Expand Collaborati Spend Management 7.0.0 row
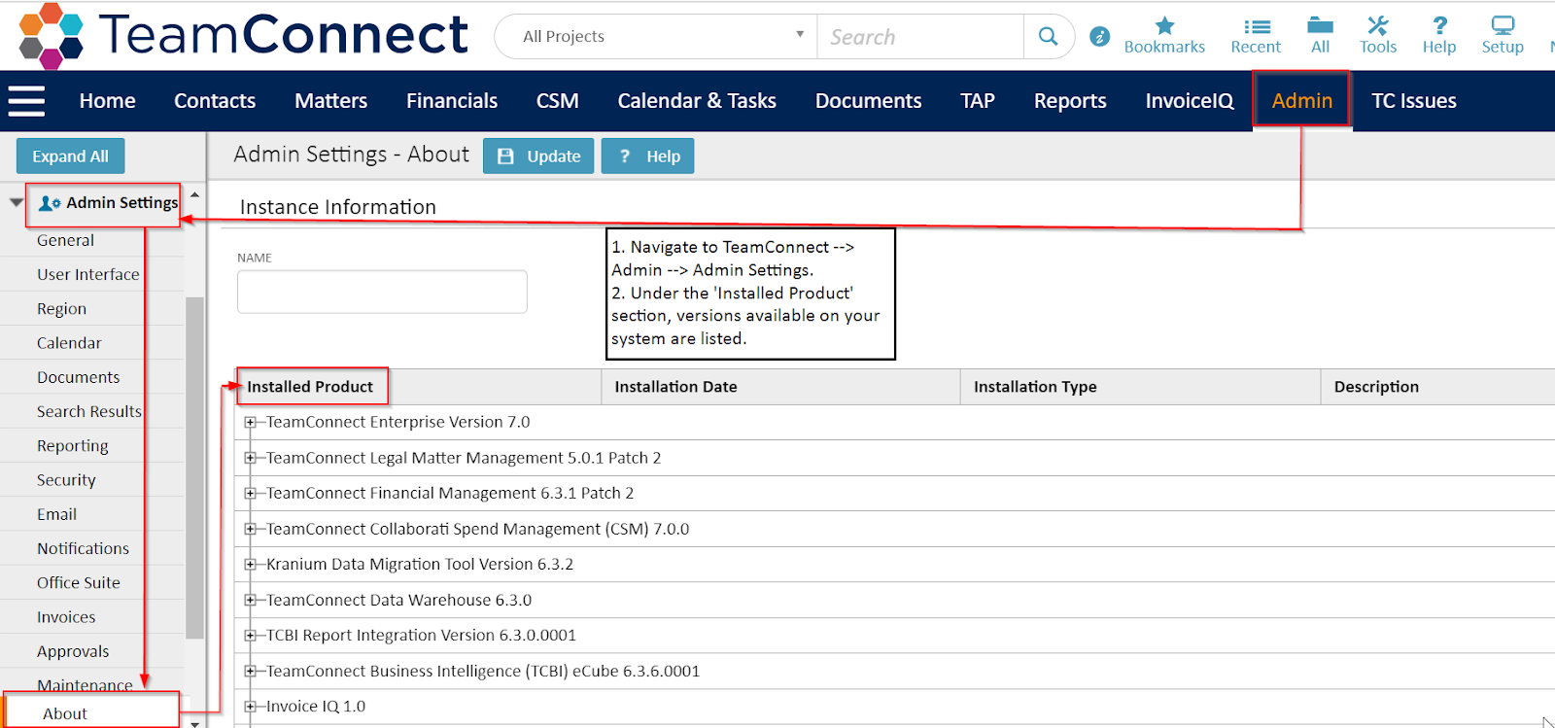1555x728 pixels. tap(250, 529)
